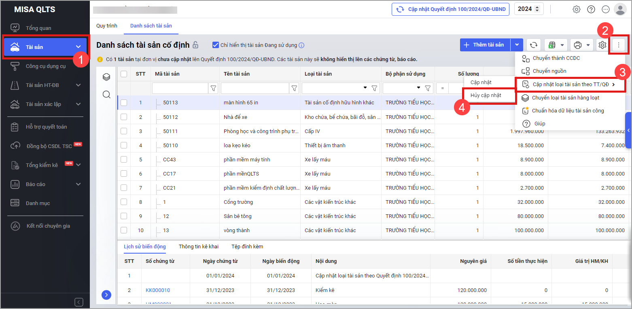Click the Tên tài sản filter input field
The height and width of the screenshot is (309, 632).
[255, 88]
